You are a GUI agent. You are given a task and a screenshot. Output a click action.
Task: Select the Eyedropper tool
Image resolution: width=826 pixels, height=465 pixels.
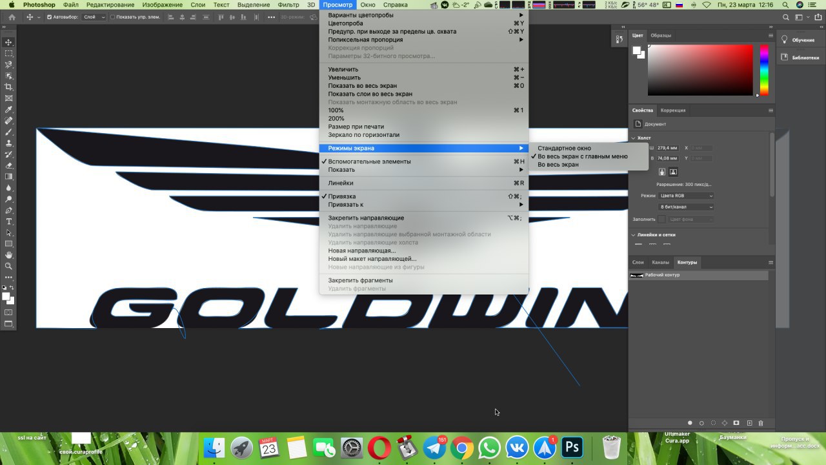(x=9, y=110)
